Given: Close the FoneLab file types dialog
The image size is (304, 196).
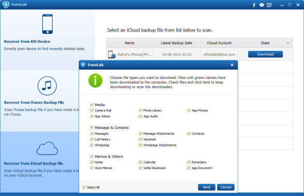Looking at the screenshot, I should (x=232, y=65).
